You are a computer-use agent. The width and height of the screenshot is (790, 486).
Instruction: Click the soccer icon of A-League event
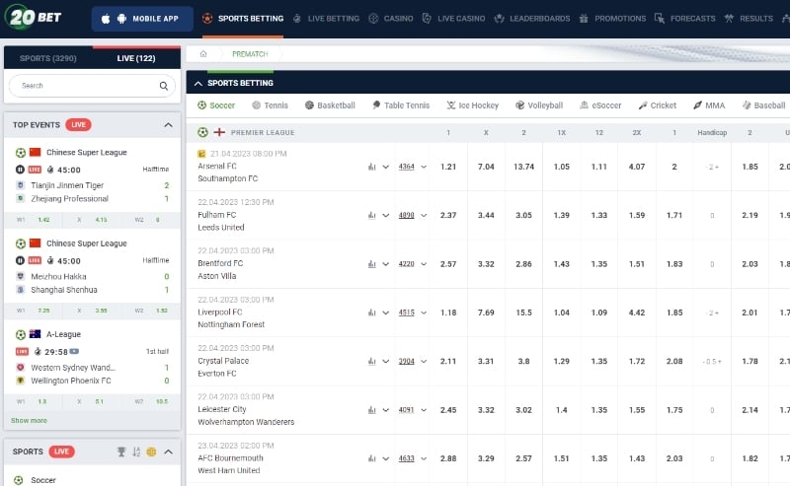pos(21,334)
